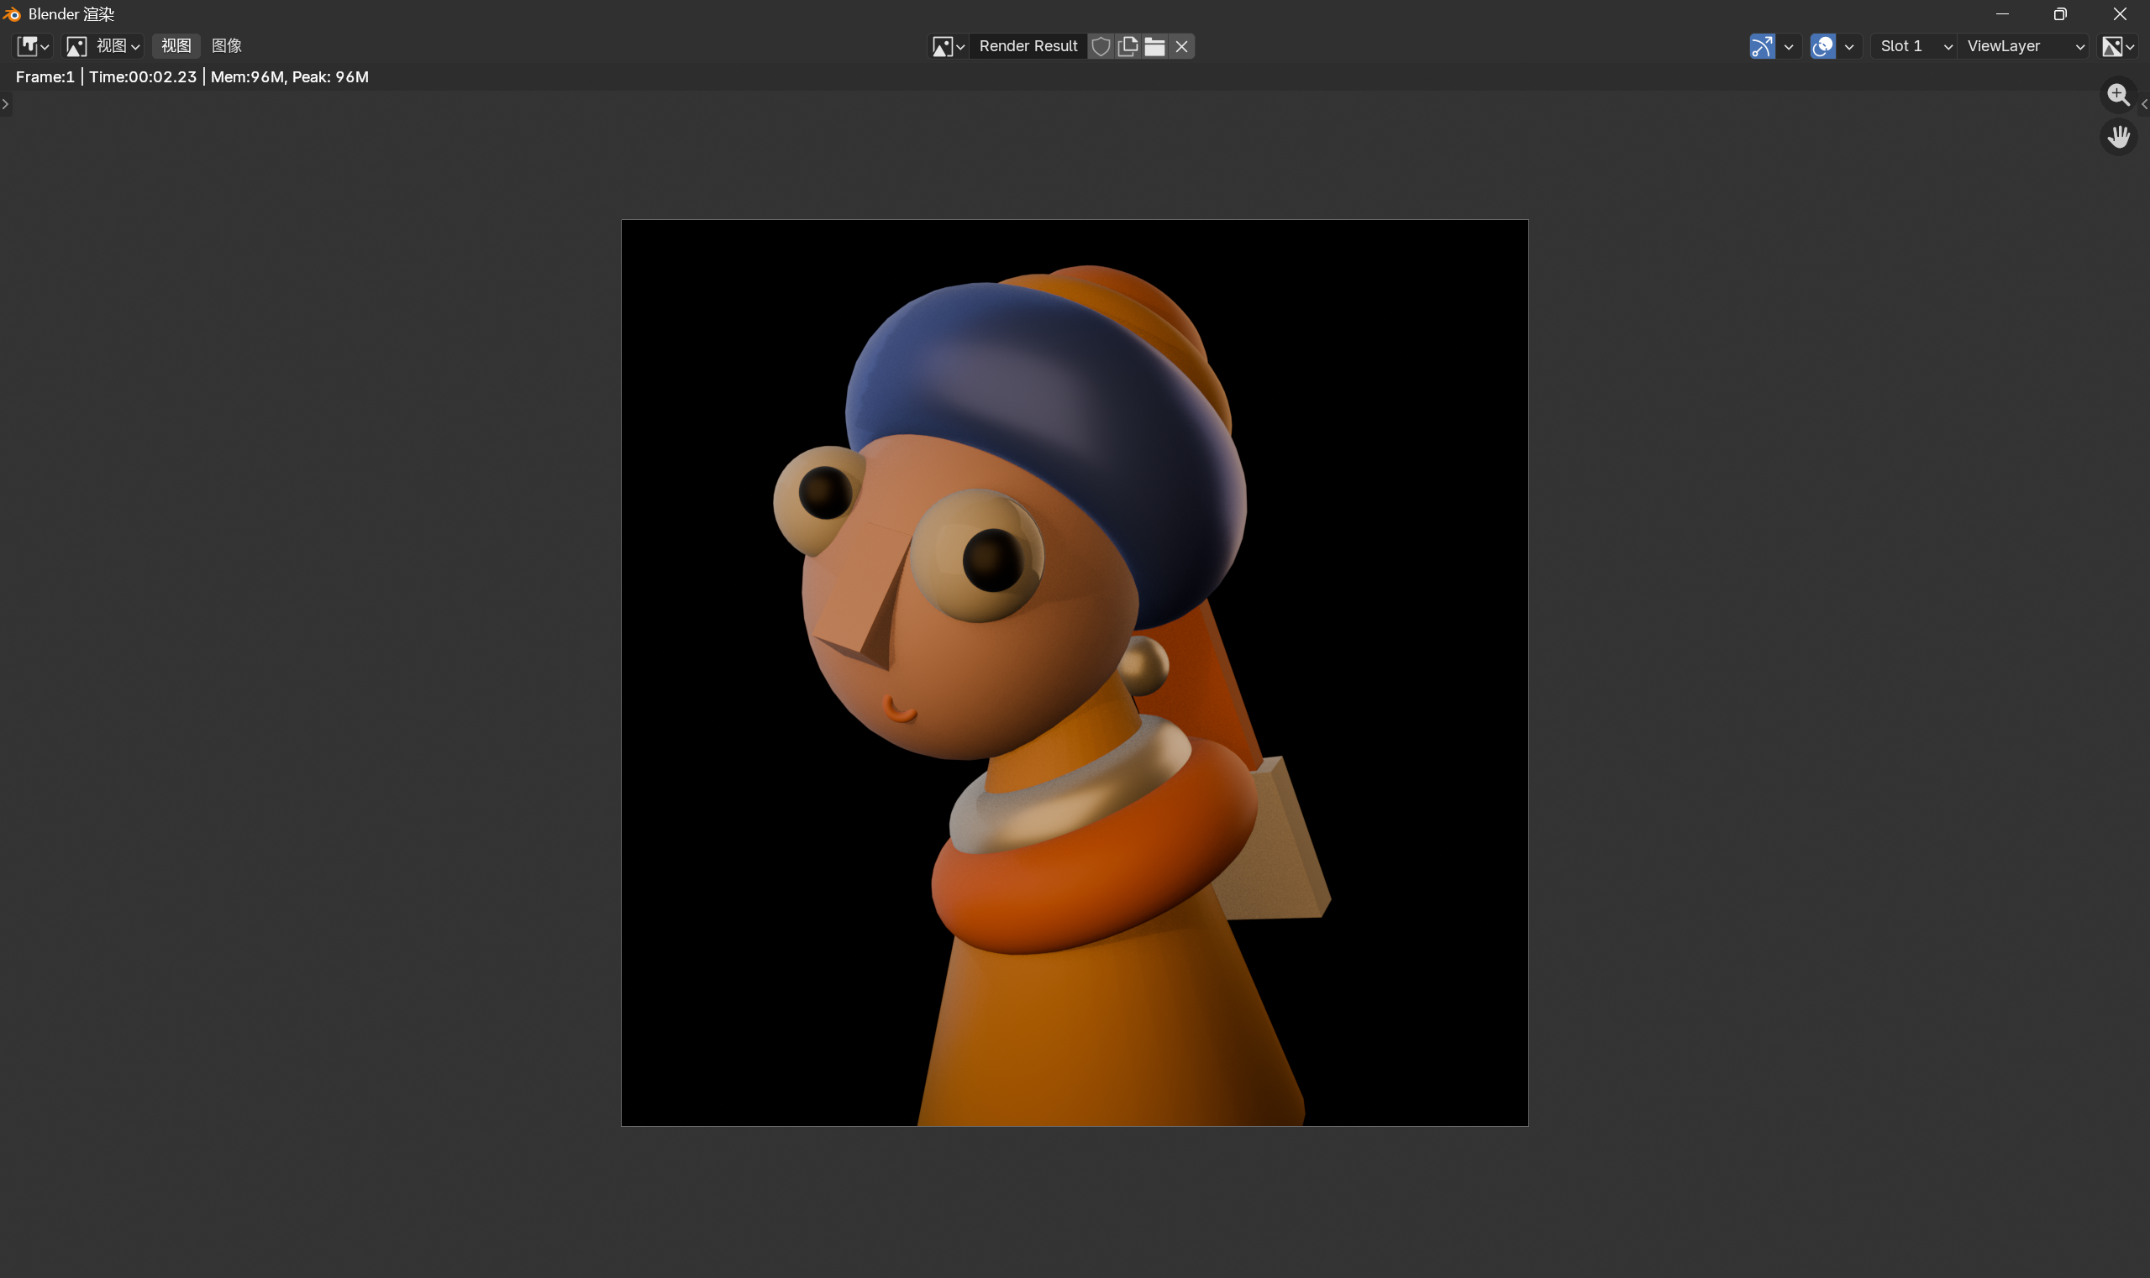The height and width of the screenshot is (1278, 2150).
Task: Click the fake user shield icon
Action: pos(1101,46)
